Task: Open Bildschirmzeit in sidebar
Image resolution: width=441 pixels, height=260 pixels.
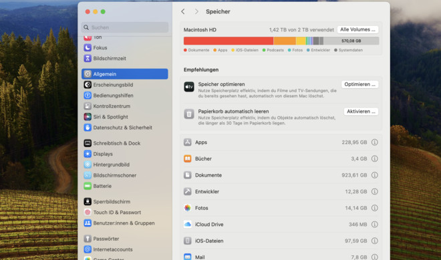Action: (x=124, y=59)
